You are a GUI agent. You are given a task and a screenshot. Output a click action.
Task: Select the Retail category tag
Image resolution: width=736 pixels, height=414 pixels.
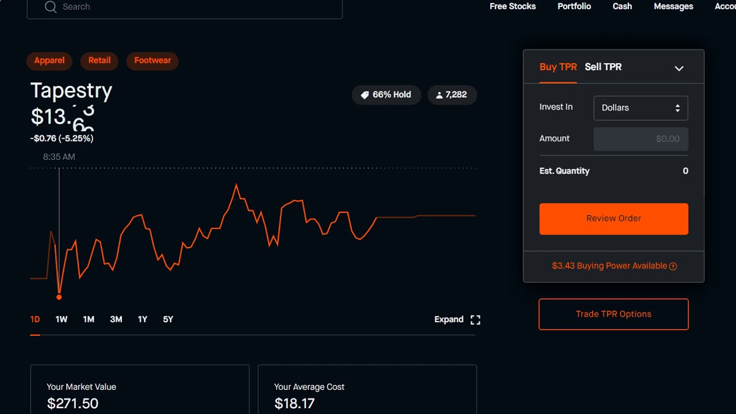click(x=99, y=61)
